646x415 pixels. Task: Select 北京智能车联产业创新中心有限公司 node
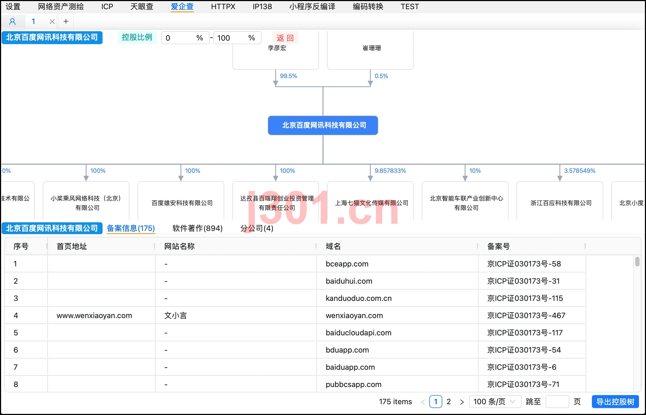tap(465, 201)
